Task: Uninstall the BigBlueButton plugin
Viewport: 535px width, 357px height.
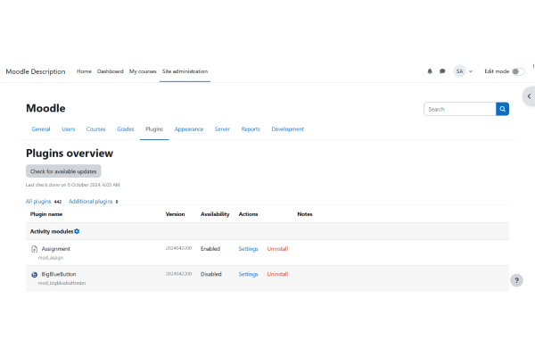Action: pos(277,275)
